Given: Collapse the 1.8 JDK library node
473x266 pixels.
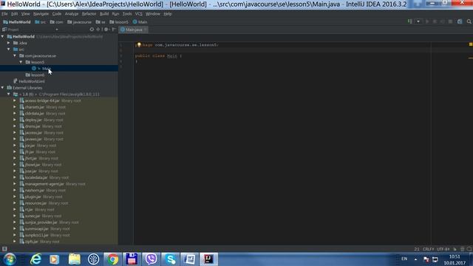Looking at the screenshot, I should click(x=9, y=94).
